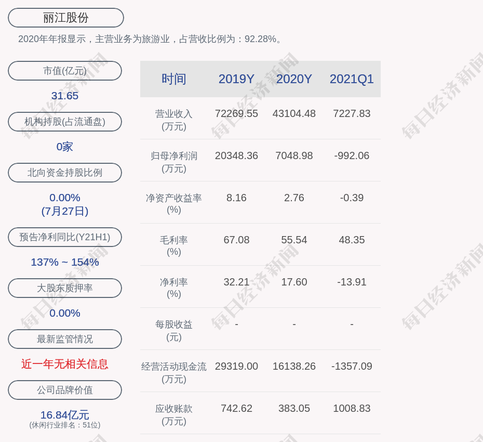Click net profit value 7048.98
This screenshot has height=442, width=483.
click(294, 156)
